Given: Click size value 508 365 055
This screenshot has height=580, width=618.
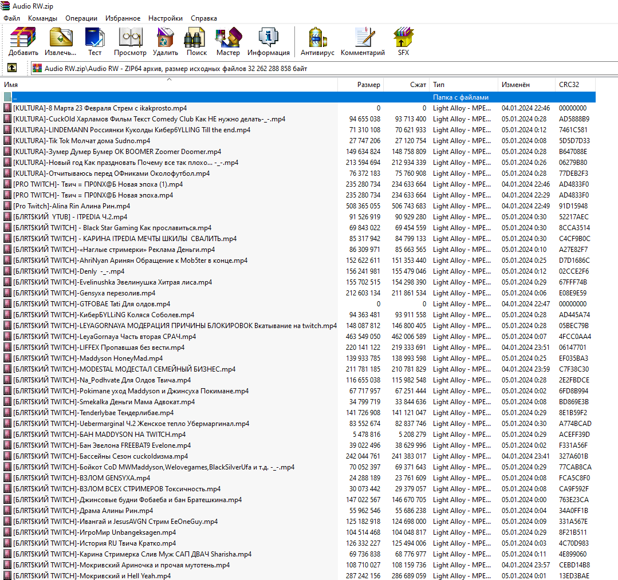Looking at the screenshot, I should 363,206.
